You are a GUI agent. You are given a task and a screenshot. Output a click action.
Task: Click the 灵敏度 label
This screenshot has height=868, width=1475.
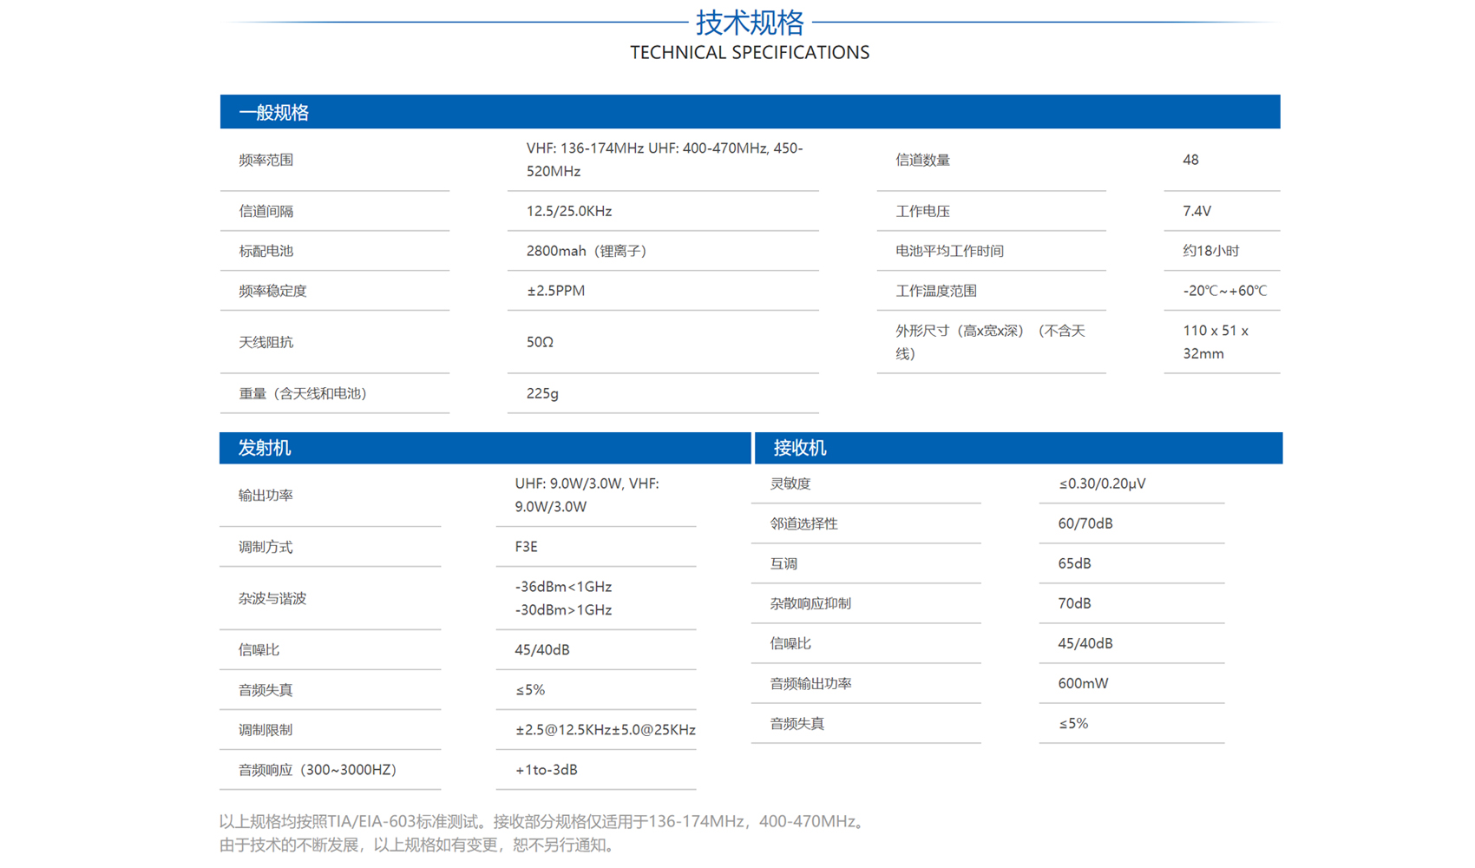coord(790,483)
